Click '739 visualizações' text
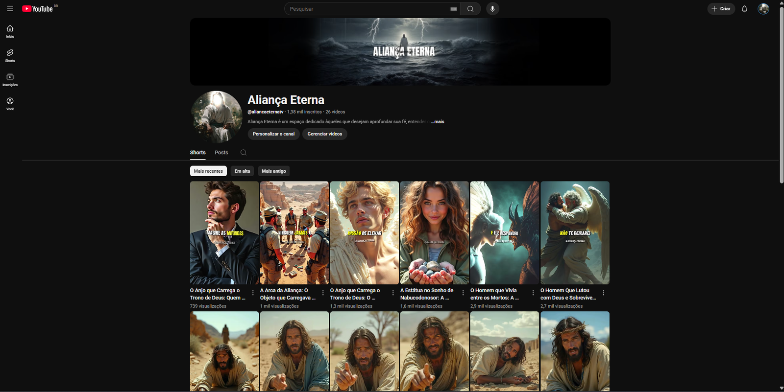 click(x=208, y=306)
